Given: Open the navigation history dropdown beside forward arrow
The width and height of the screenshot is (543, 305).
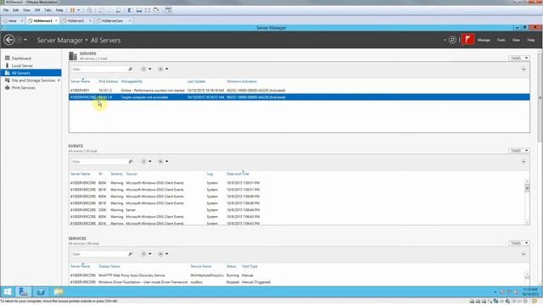Looking at the screenshot, I should (25, 40).
